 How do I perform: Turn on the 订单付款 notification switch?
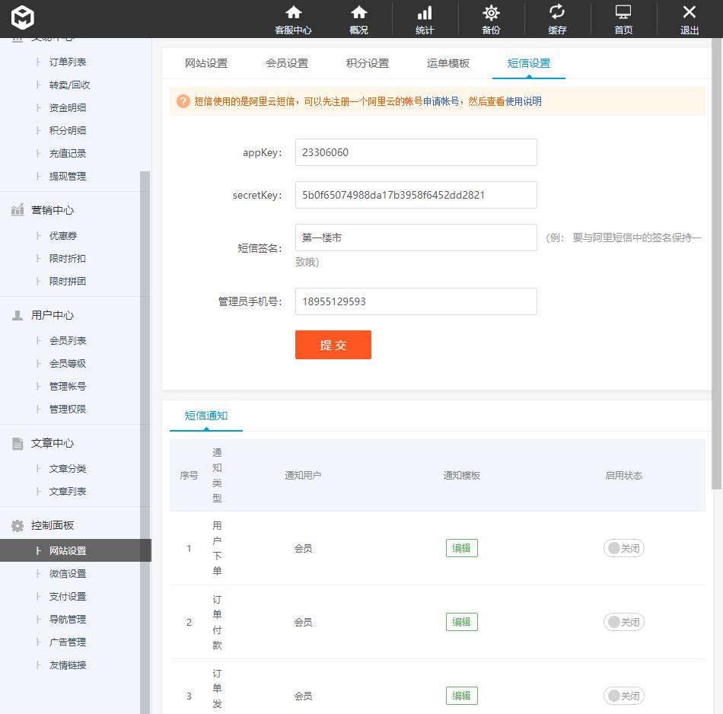[x=623, y=621]
